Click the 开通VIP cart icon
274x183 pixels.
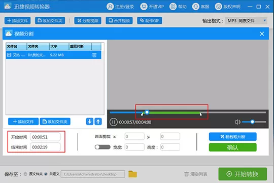click(144, 7)
